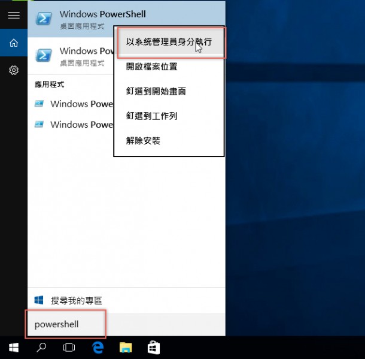Open File Explorer from the taskbar

126,348
